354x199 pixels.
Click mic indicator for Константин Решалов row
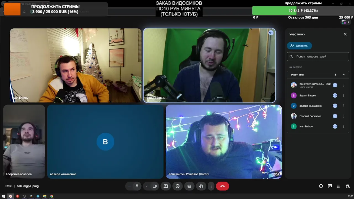[x=335, y=85]
